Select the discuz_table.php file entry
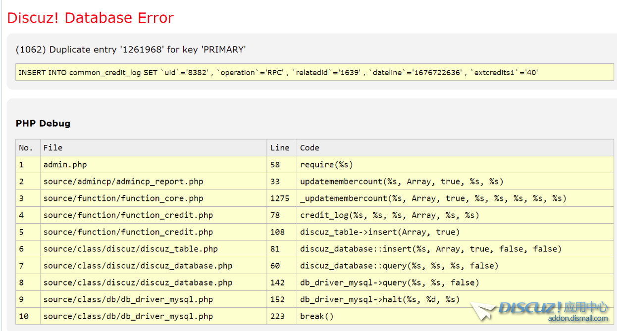 [130, 249]
